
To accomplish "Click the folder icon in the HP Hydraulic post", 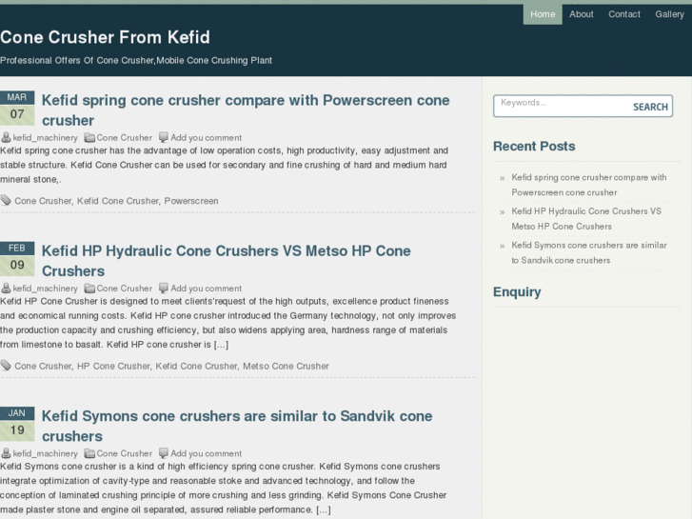I will tap(89, 289).
